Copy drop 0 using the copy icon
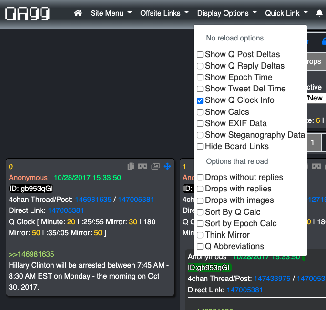Screen dimensions: 326x310 coord(131,166)
